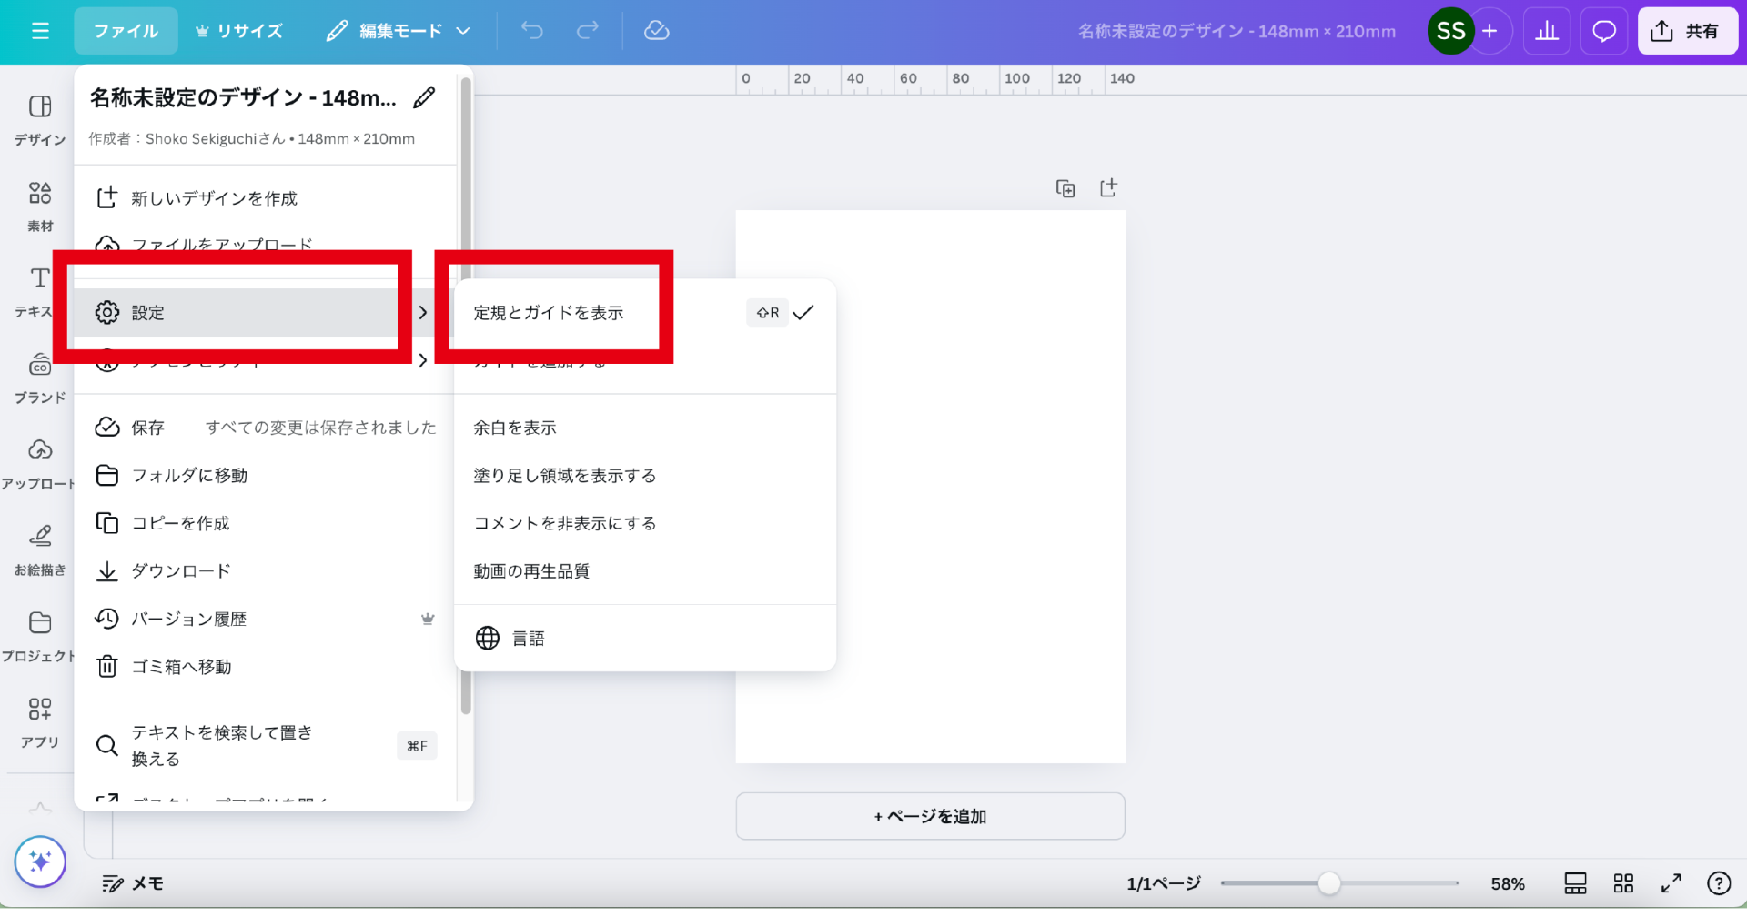1747x917 pixels.
Task: Open the 素材 elements panel
Action: click(x=40, y=206)
